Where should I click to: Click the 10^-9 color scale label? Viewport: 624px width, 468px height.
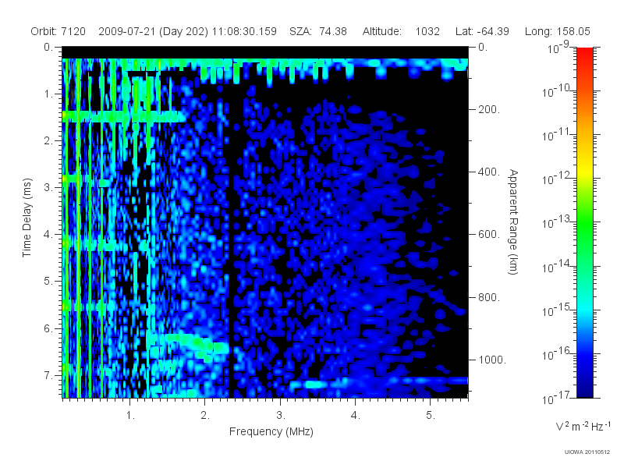(558, 48)
